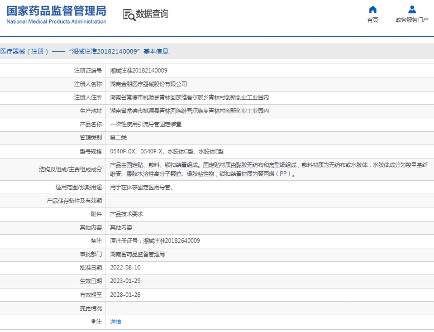Screen dimensions: 434x332
Task: Click the 批准日期 label
Action: pyautogui.click(x=91, y=268)
